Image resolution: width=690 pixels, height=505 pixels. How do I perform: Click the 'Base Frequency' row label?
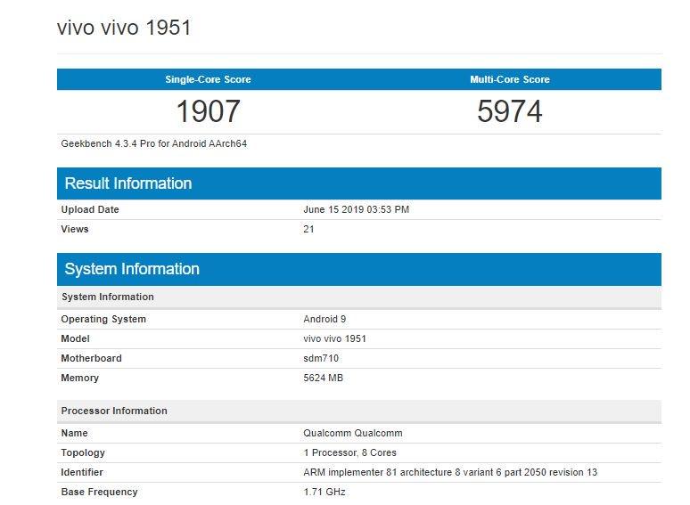(x=99, y=492)
